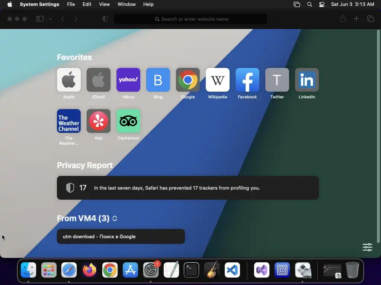Open the Wikipedia favorite tile

tap(217, 80)
